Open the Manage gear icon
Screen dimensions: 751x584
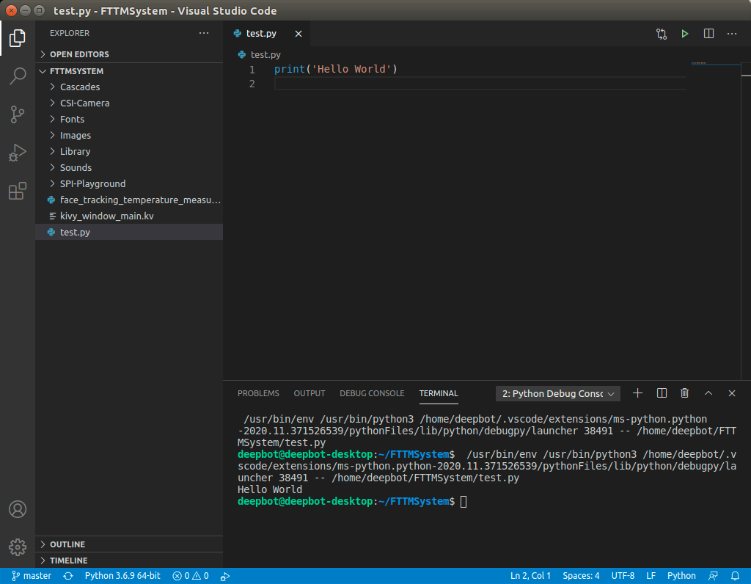point(18,547)
